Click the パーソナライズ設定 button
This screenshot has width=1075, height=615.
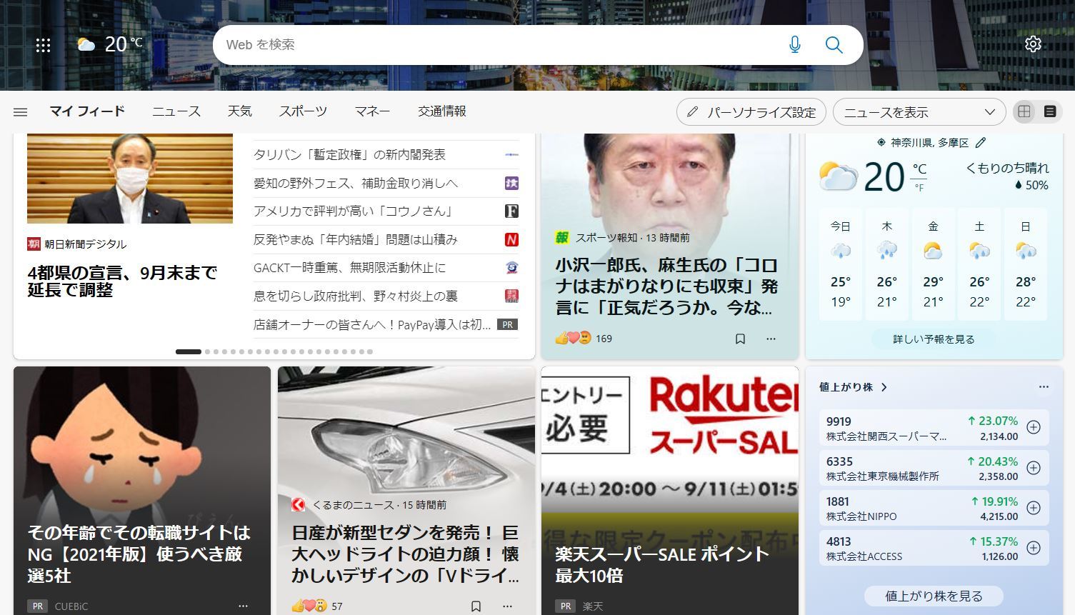(x=751, y=112)
